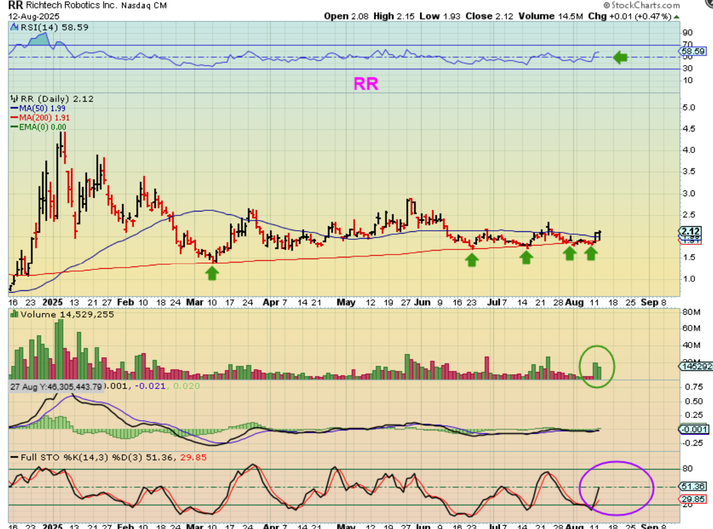
Task: Click the High 2.15 value in header
Action: click(x=394, y=16)
